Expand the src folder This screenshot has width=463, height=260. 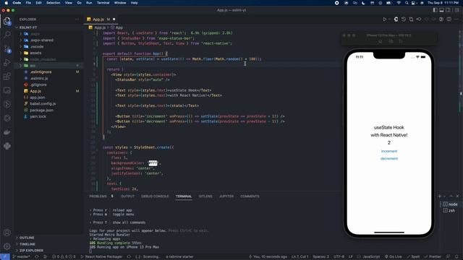[33, 66]
